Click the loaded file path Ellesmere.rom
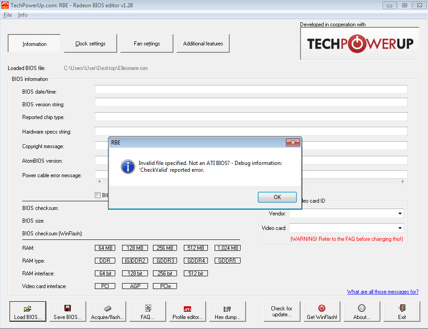This screenshot has height=329, width=428. point(106,68)
